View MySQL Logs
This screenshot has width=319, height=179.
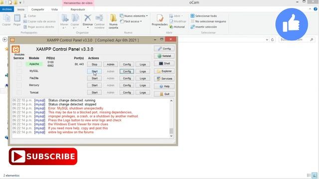143,72
